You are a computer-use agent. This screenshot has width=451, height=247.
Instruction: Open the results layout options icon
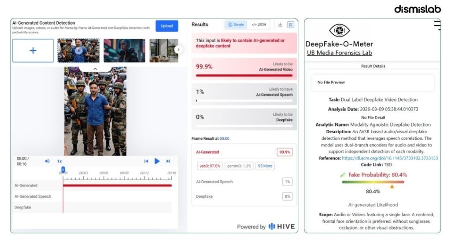click(291, 25)
